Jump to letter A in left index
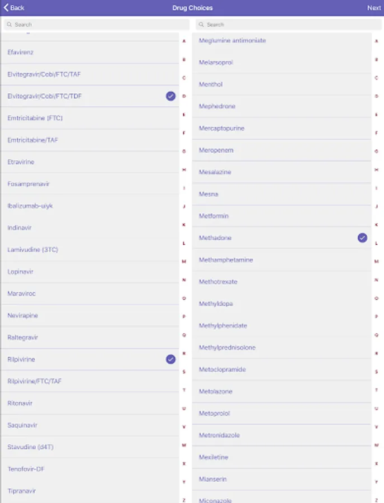The width and height of the screenshot is (384, 503). [184, 41]
